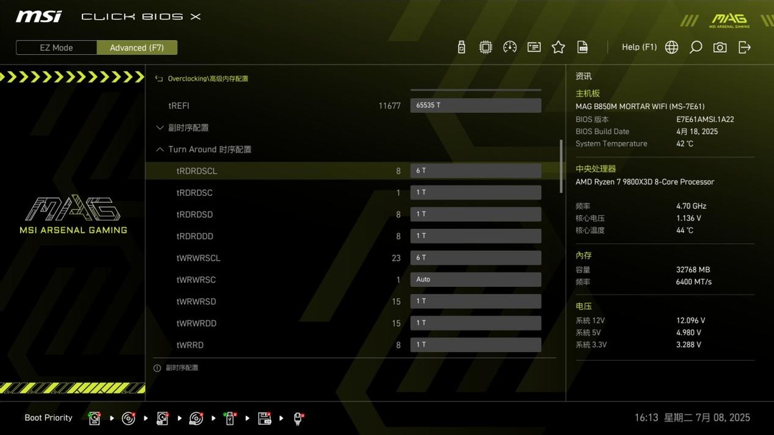
Task: Open the speedometer hardware monitor icon
Action: pyautogui.click(x=510, y=47)
